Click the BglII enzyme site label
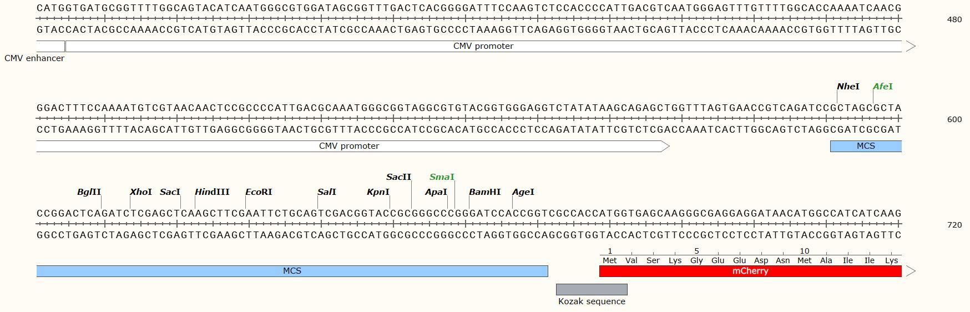 (x=89, y=192)
